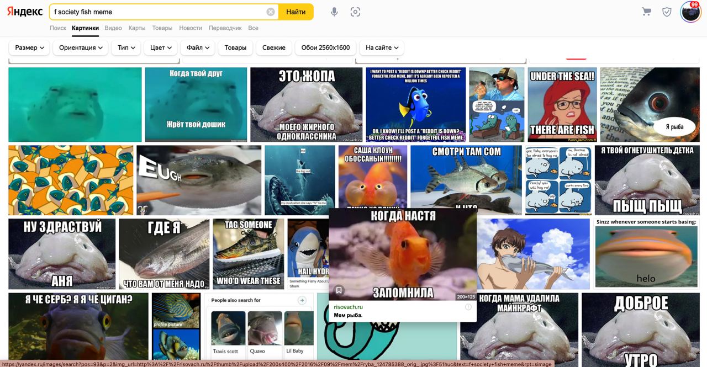This screenshot has height=367, width=707.
Task: Click the info icon next to risovach.ru
Action: [468, 307]
